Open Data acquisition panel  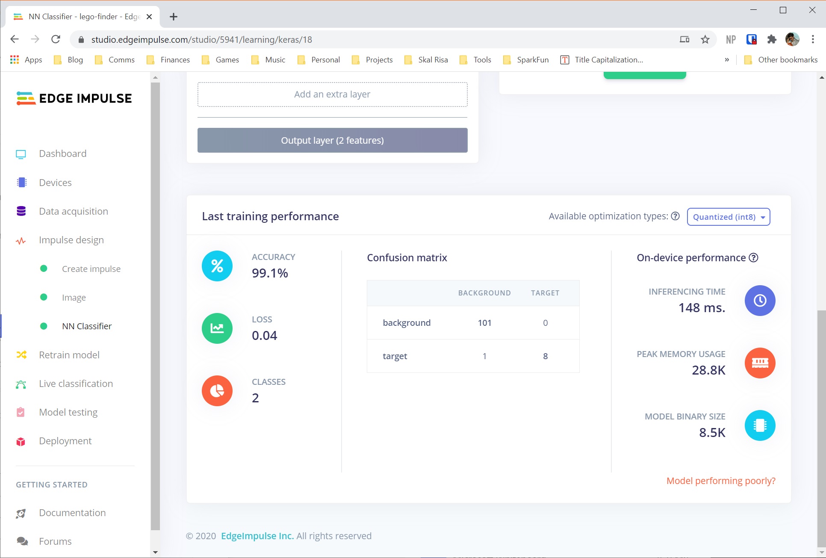74,211
